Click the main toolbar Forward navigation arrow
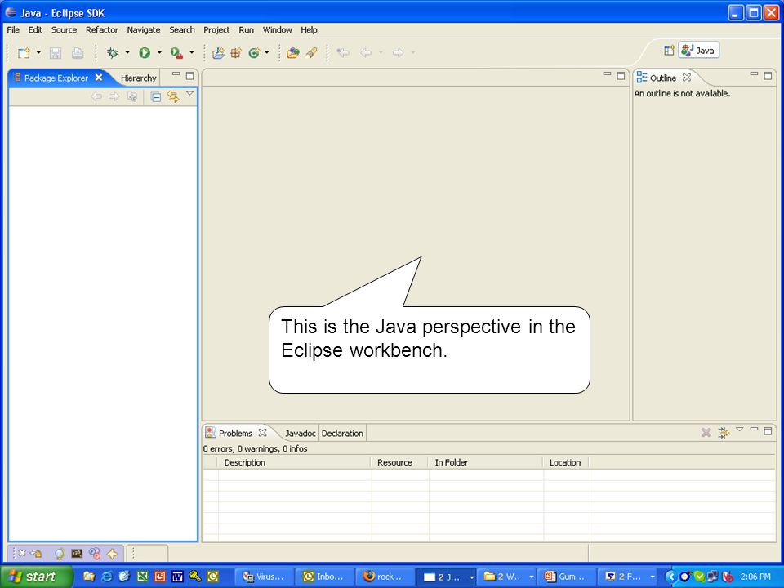Image resolution: width=784 pixels, height=588 pixels. point(398,52)
